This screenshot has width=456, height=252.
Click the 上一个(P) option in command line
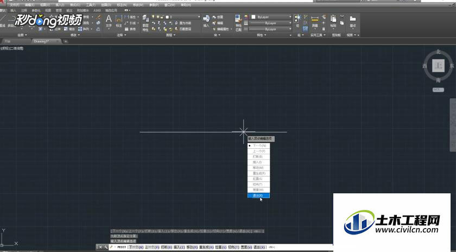[x=152, y=247]
